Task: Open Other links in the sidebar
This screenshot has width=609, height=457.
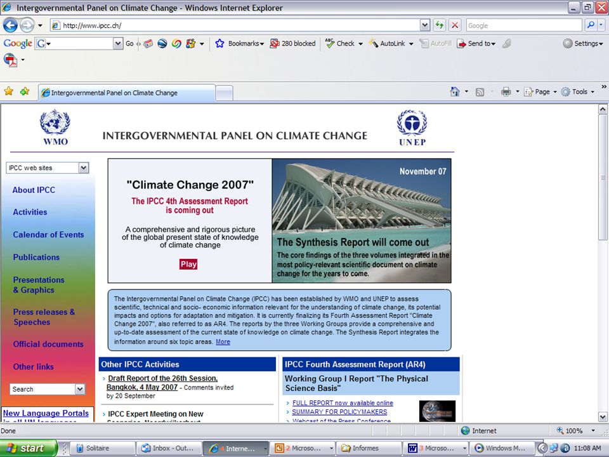Action: pos(34,367)
